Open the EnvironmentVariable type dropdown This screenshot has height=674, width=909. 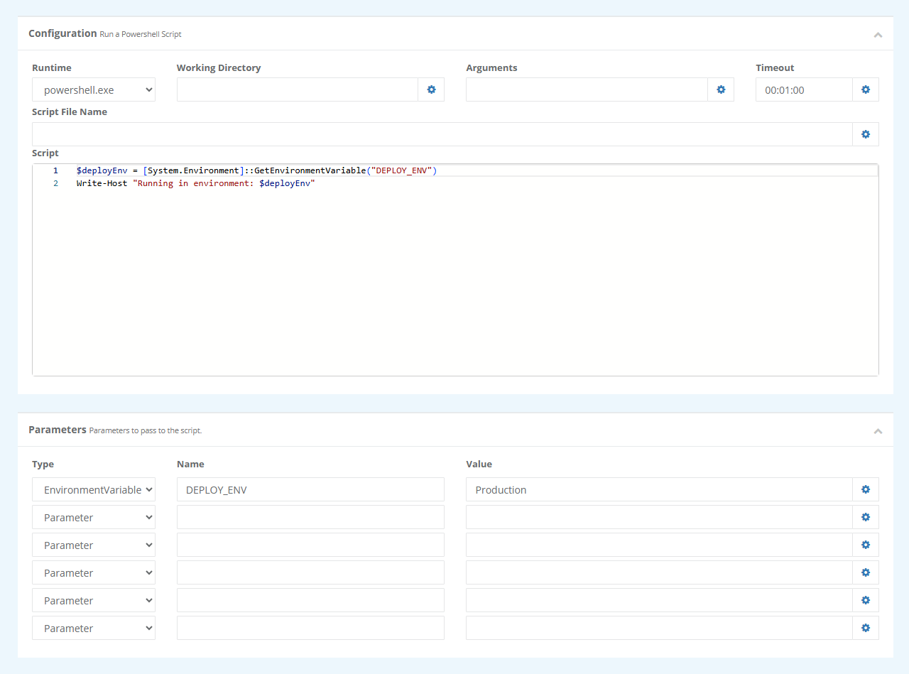pos(94,490)
